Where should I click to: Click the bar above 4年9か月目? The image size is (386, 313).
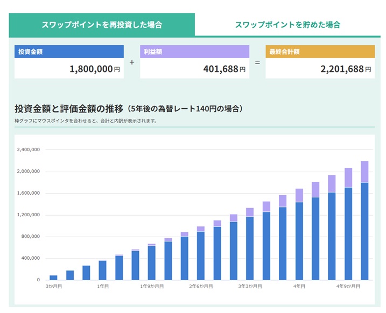pos(348,224)
